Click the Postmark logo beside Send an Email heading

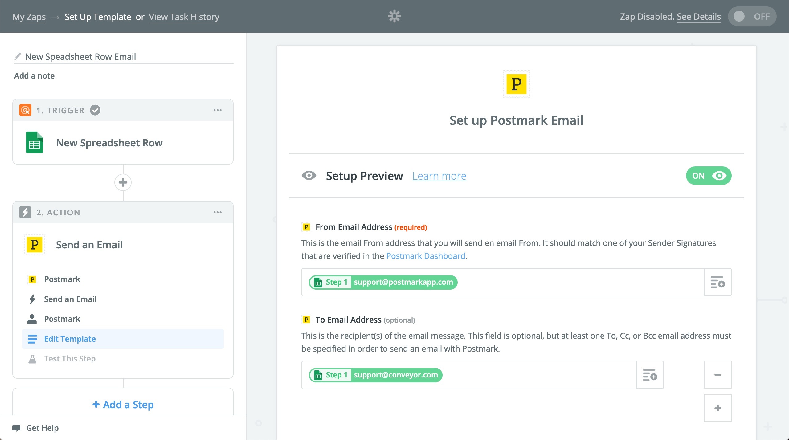coord(35,245)
